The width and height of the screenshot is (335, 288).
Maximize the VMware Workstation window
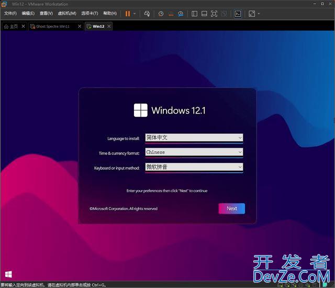pos(322,4)
